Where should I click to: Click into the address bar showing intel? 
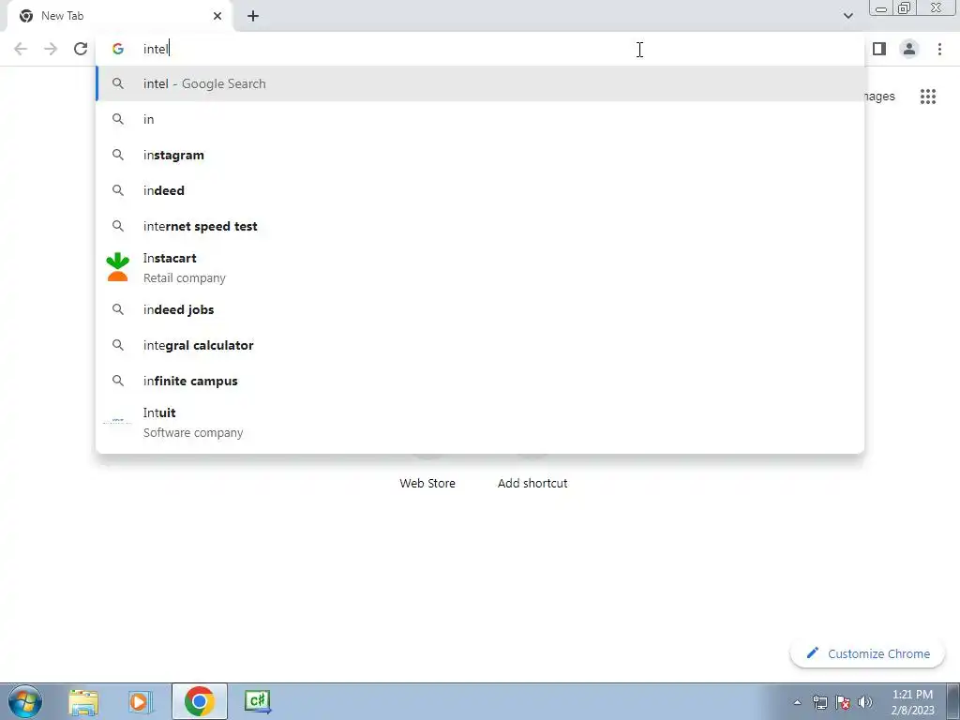tap(480, 49)
